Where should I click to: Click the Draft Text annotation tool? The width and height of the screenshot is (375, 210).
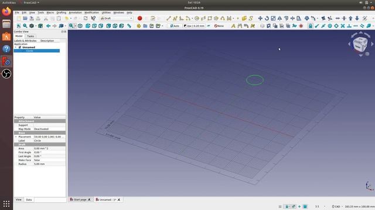tap(233, 26)
